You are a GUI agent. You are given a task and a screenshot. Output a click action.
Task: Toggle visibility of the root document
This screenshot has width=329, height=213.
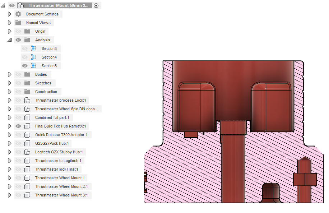pos(12,5)
